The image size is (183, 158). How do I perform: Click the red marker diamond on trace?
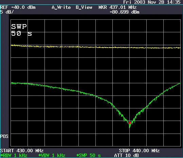pyautogui.click(x=130, y=123)
